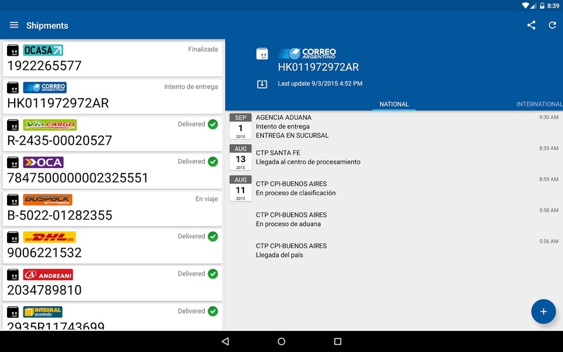Image resolution: width=563 pixels, height=352 pixels.
Task: Open shipment 7847500000002325551
Action: [x=113, y=171]
